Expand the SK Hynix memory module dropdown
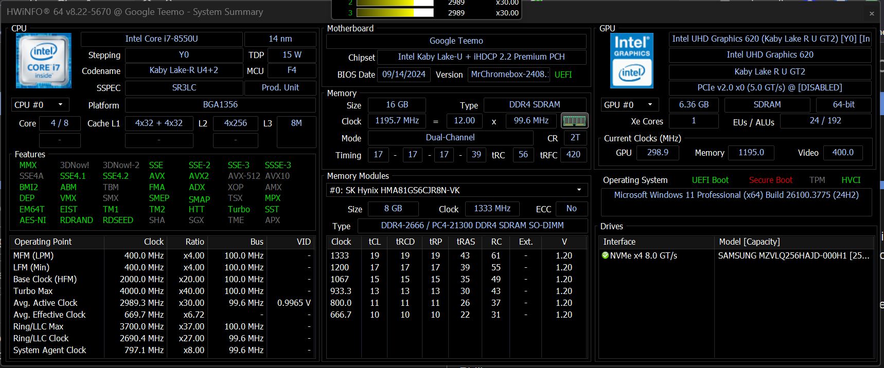 (457, 190)
